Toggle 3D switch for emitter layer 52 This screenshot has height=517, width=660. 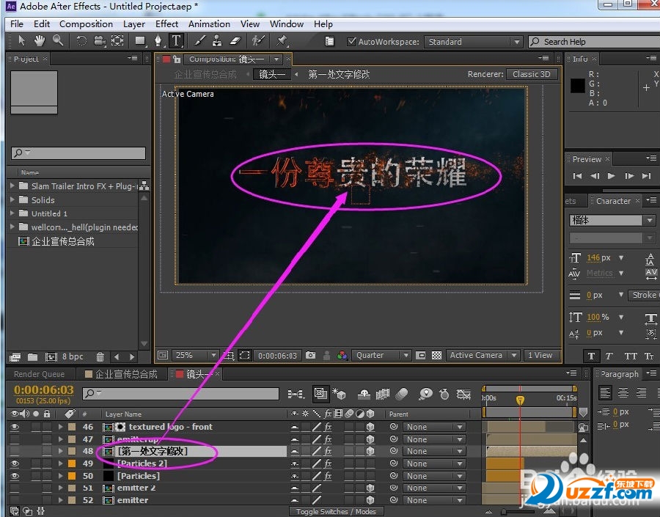(x=370, y=500)
